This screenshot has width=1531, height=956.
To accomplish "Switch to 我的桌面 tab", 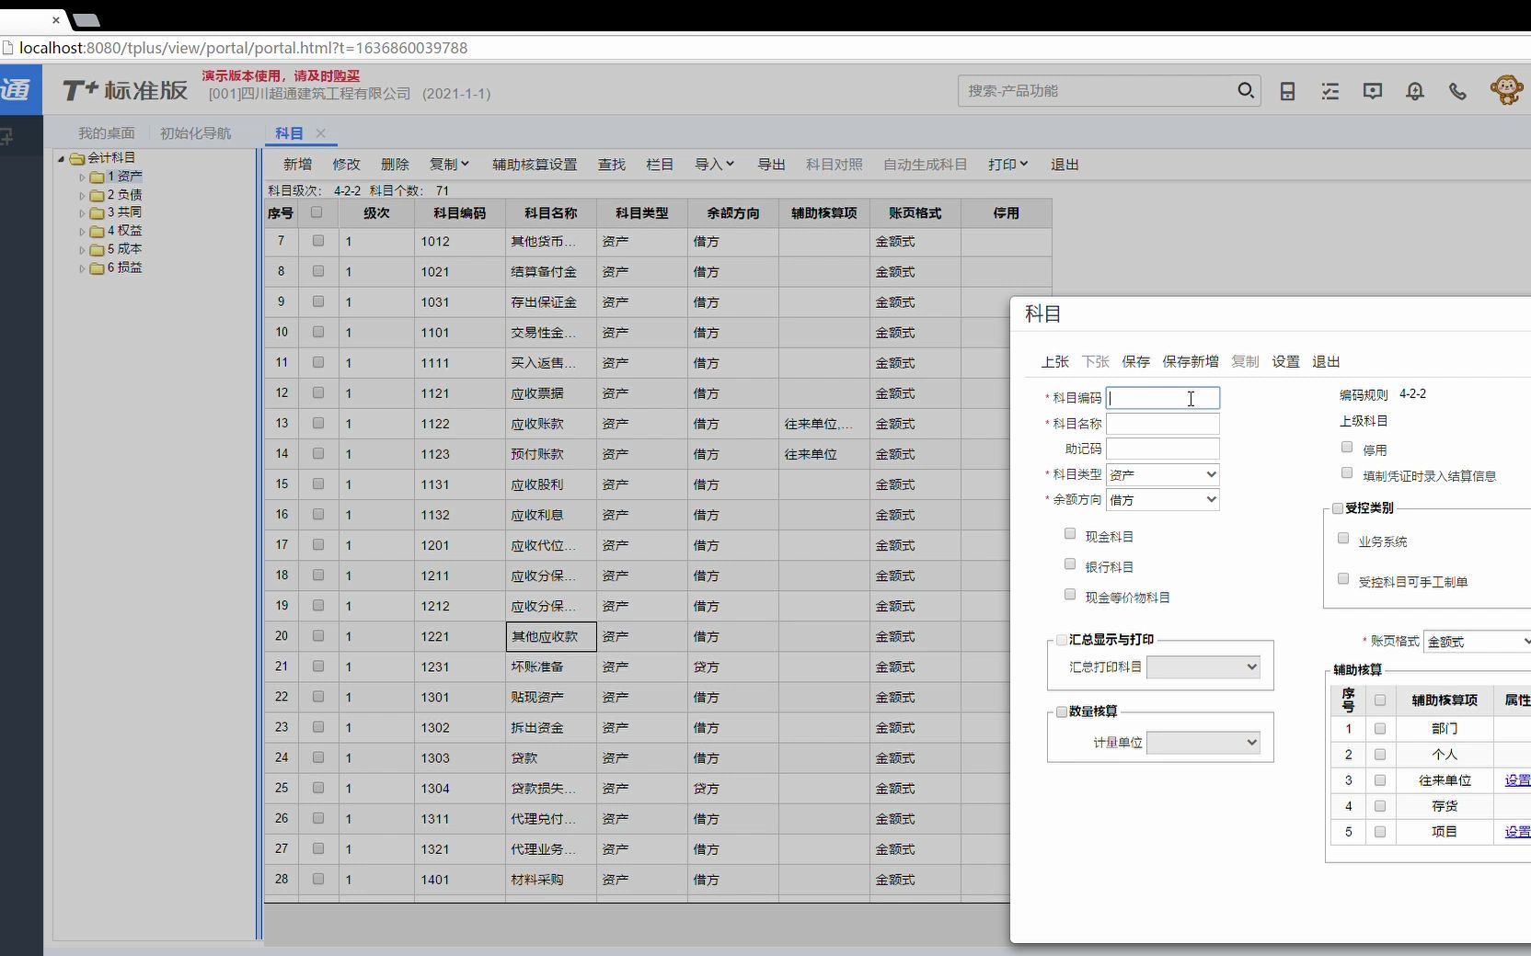I will pos(106,133).
